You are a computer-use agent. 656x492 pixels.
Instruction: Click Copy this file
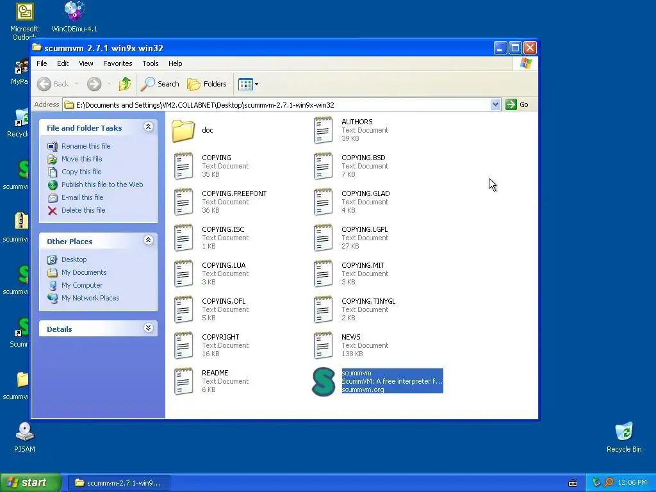81,172
